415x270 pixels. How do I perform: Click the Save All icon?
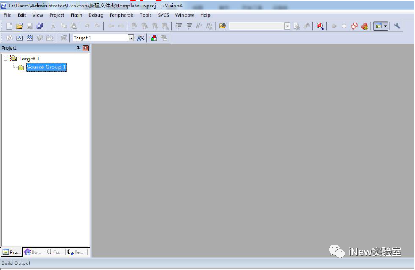click(40, 26)
